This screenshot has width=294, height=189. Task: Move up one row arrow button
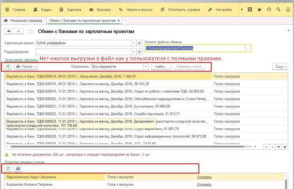[x=272, y=147]
